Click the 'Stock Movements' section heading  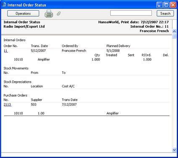pos(16,68)
